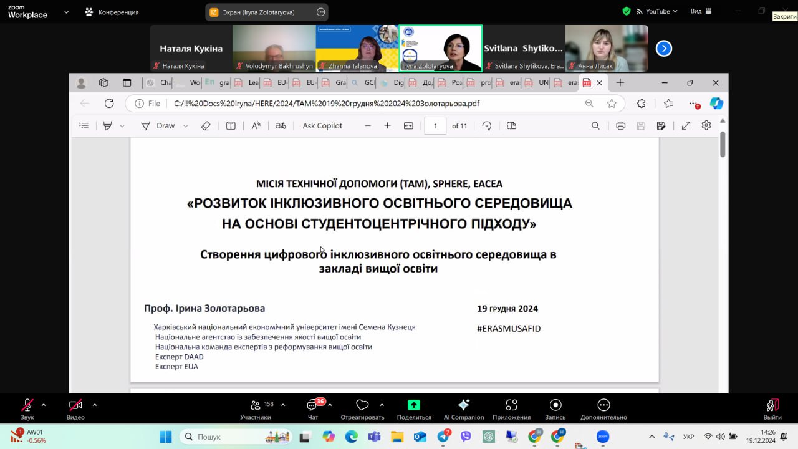Open the Отреагировать reactions menu
The height and width of the screenshot is (449, 798).
(362, 409)
